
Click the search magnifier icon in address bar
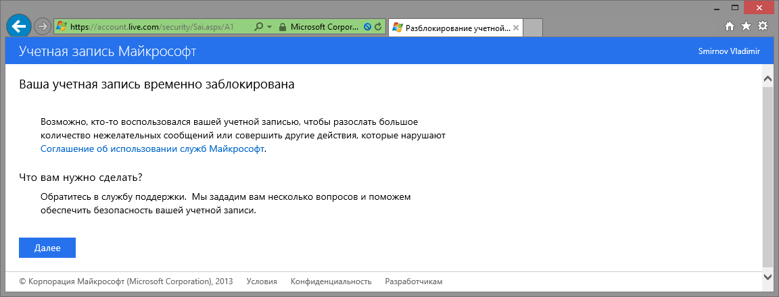(258, 28)
